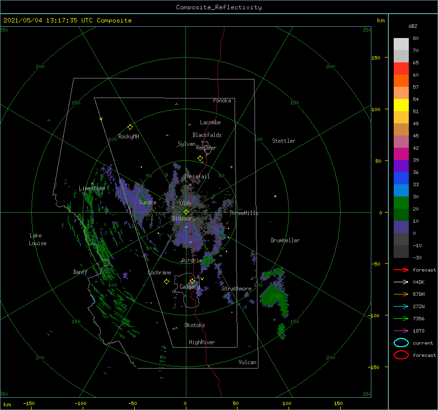Select the 80 dBZ light gray swatch
Screen dimensions: 438x410
pyautogui.click(x=401, y=44)
